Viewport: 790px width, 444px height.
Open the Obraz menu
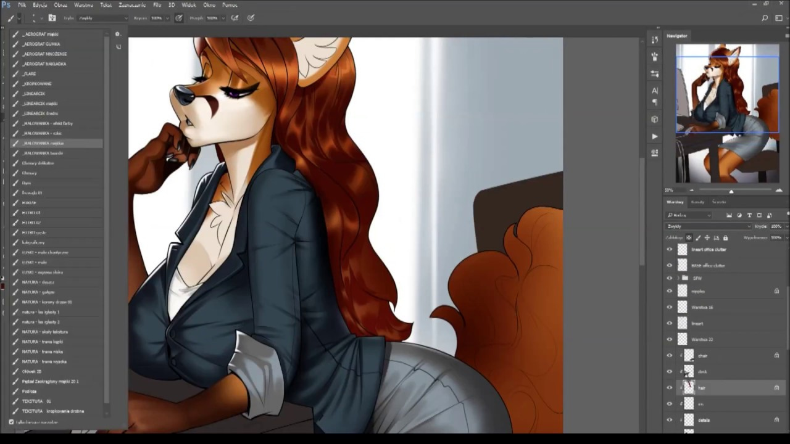[x=60, y=5]
